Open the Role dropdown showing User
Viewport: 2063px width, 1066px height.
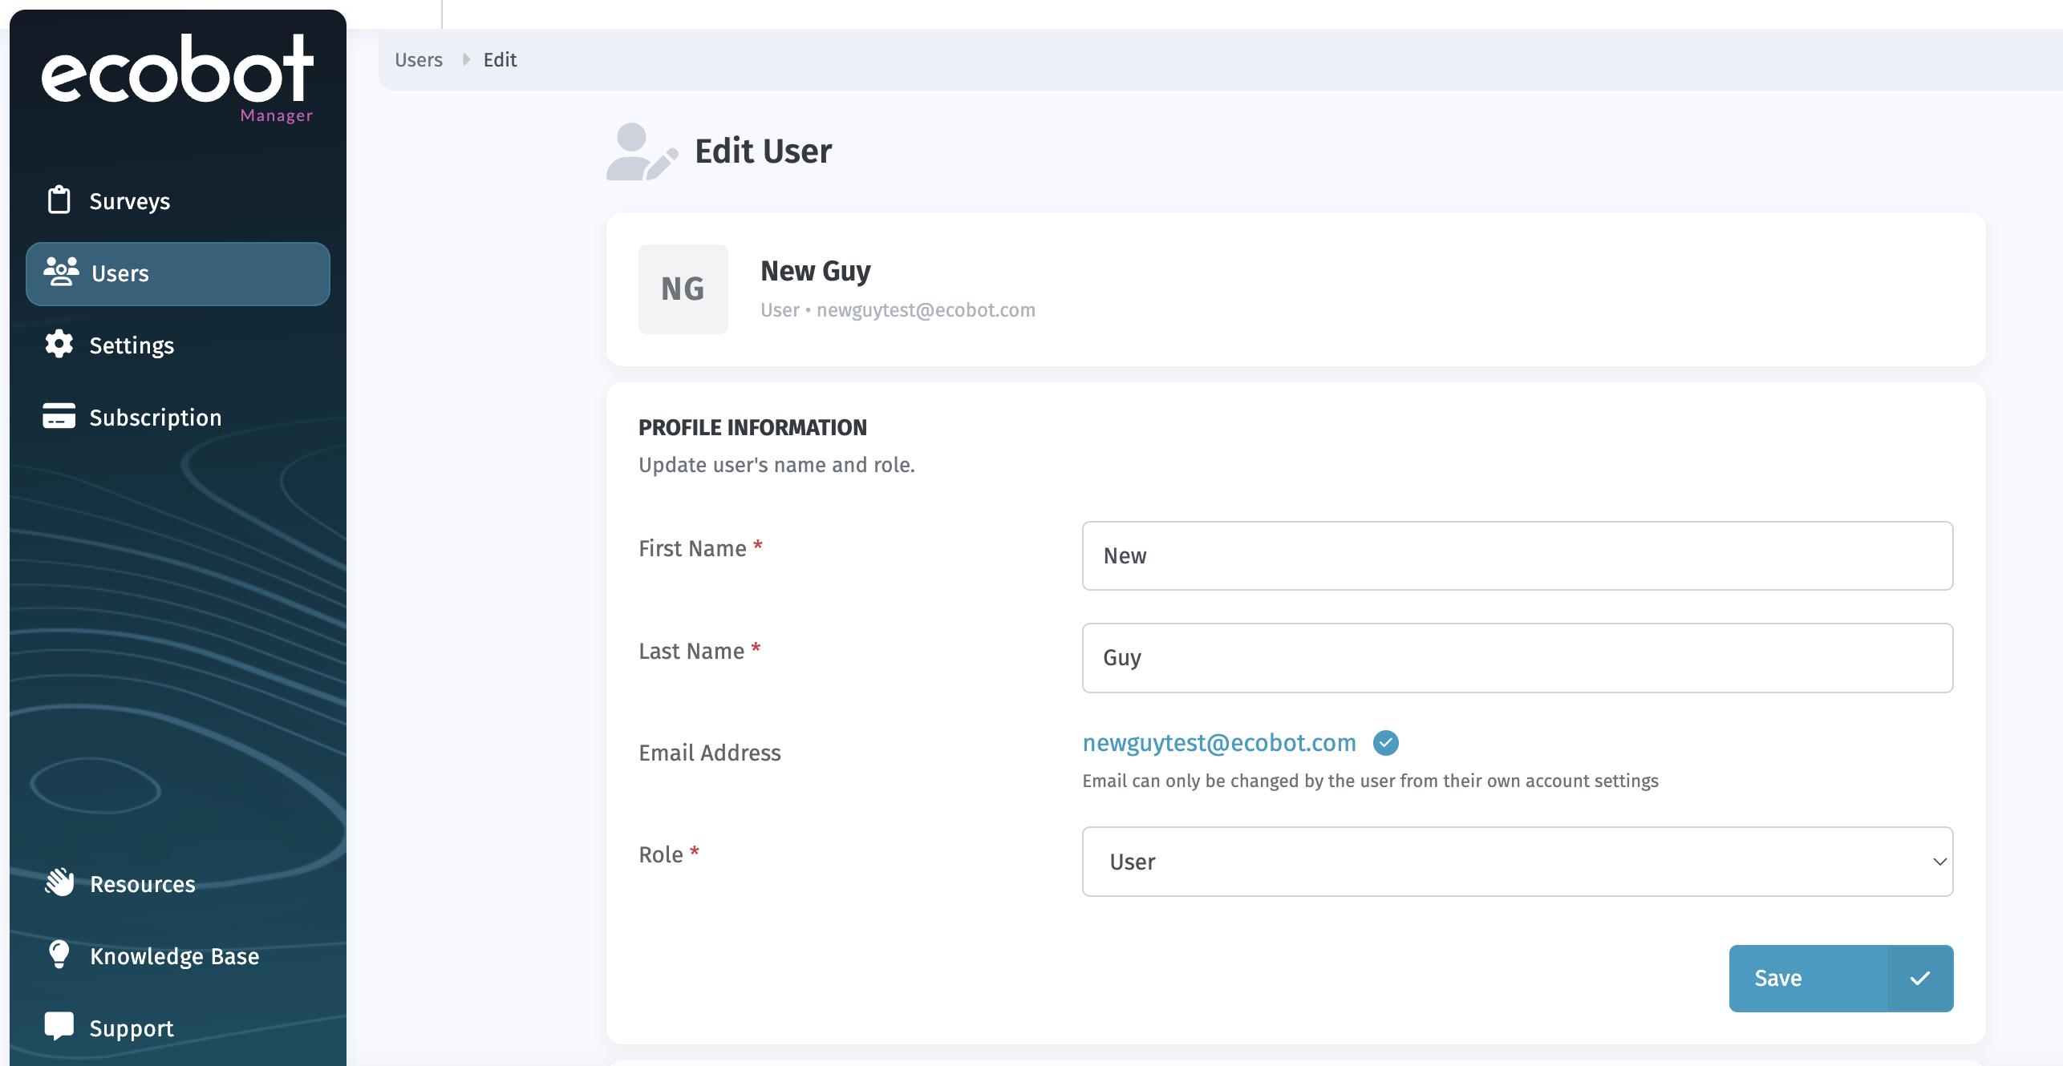(1516, 862)
